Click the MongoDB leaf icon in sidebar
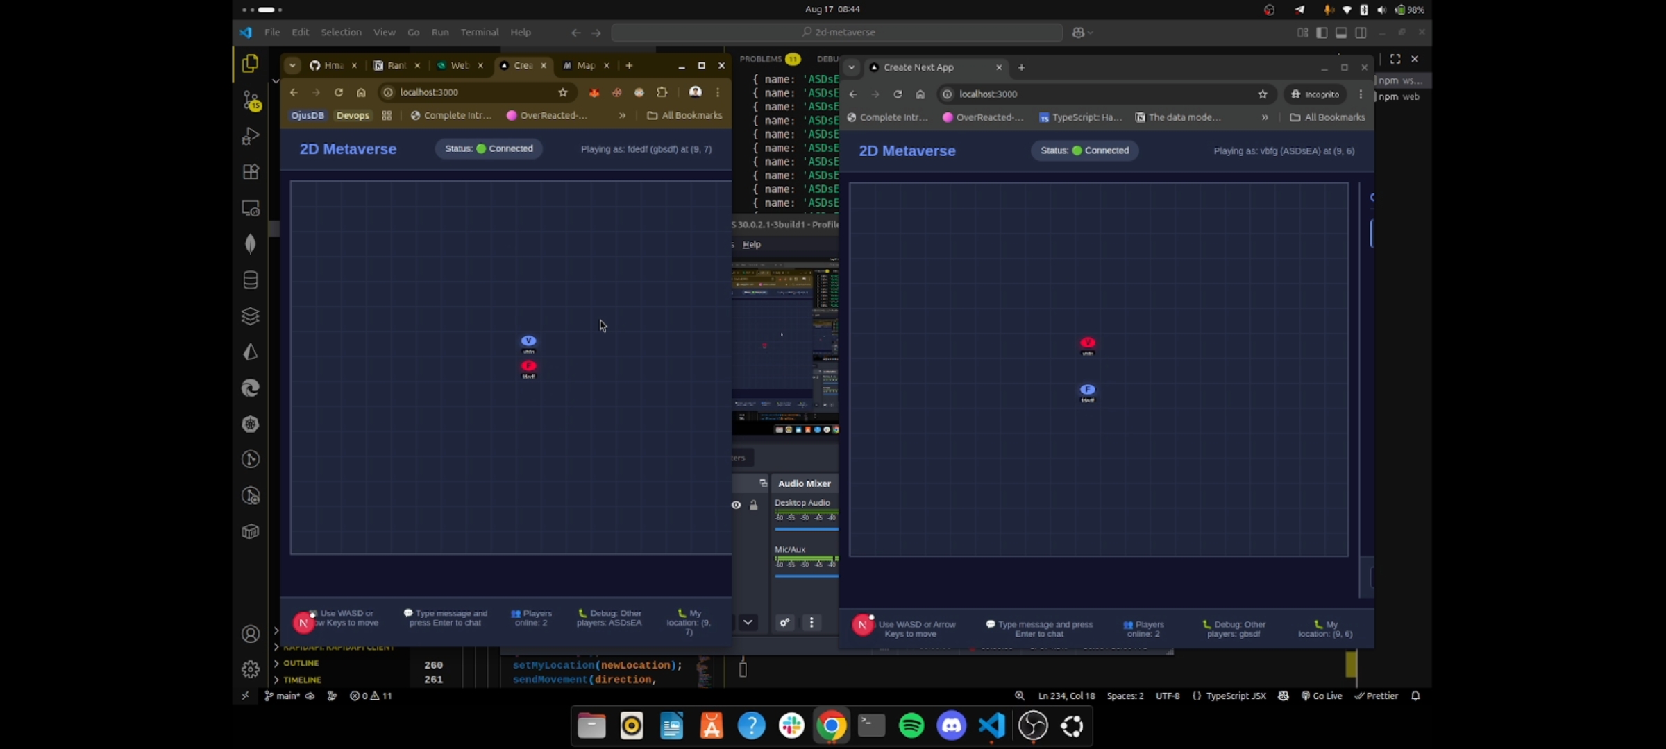 point(250,243)
